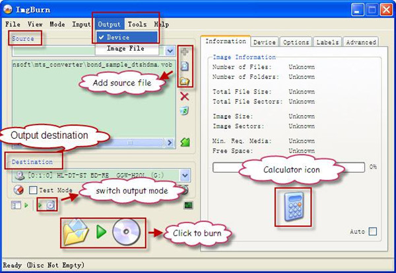Maximize the ImgBurn window
This screenshot has width=396, height=273.
click(372, 10)
